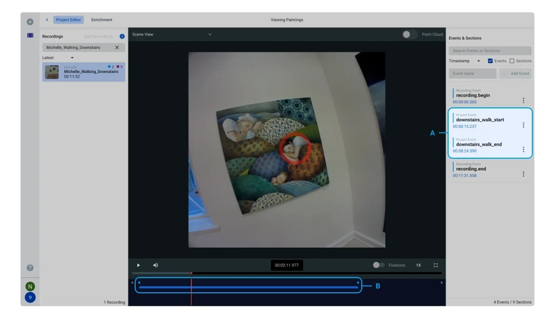Clear the Michelle_Walking_Downstairs search filter
The width and height of the screenshot is (555, 319).
pos(117,47)
